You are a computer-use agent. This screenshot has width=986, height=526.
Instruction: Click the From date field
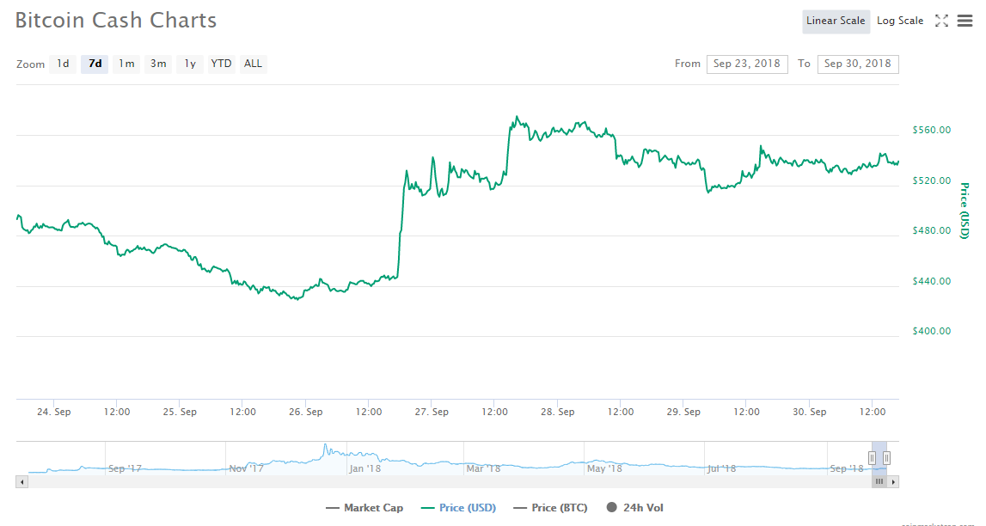(x=747, y=64)
